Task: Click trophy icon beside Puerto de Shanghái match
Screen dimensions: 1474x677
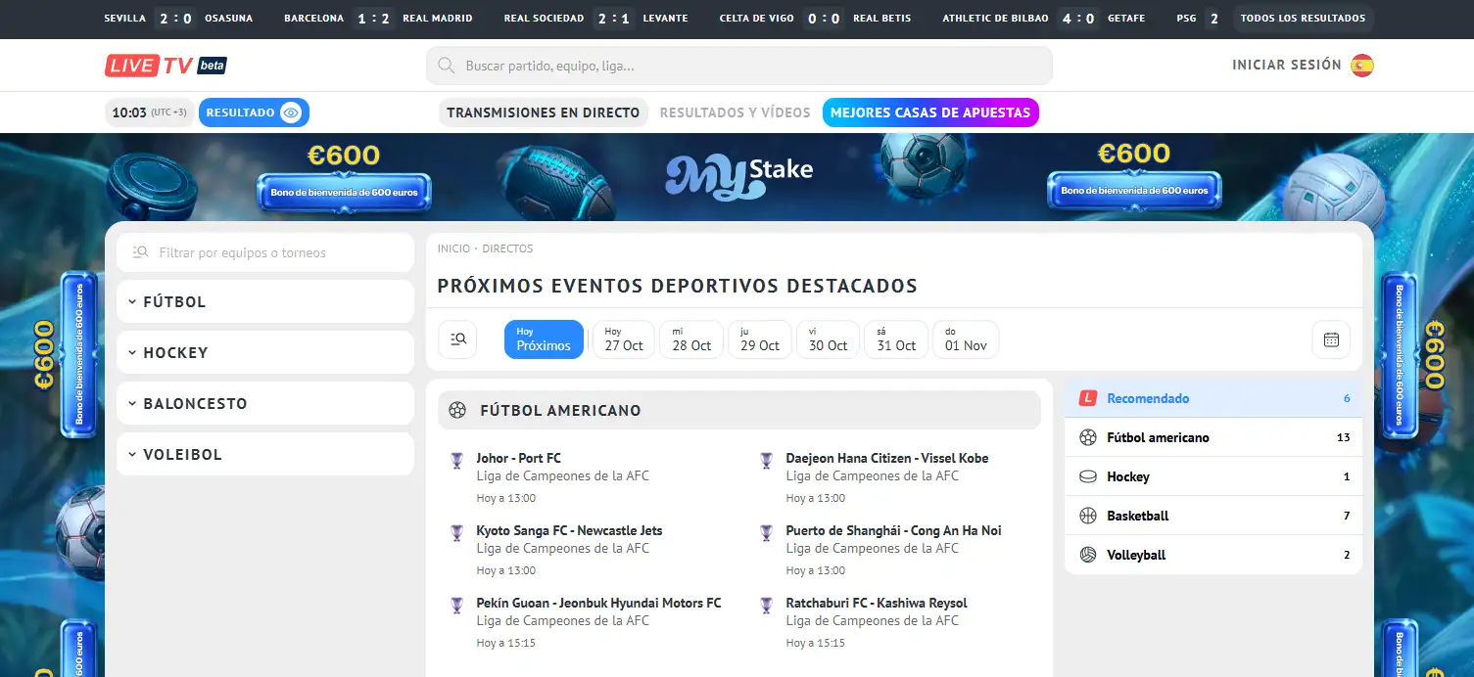Action: pyautogui.click(x=766, y=532)
